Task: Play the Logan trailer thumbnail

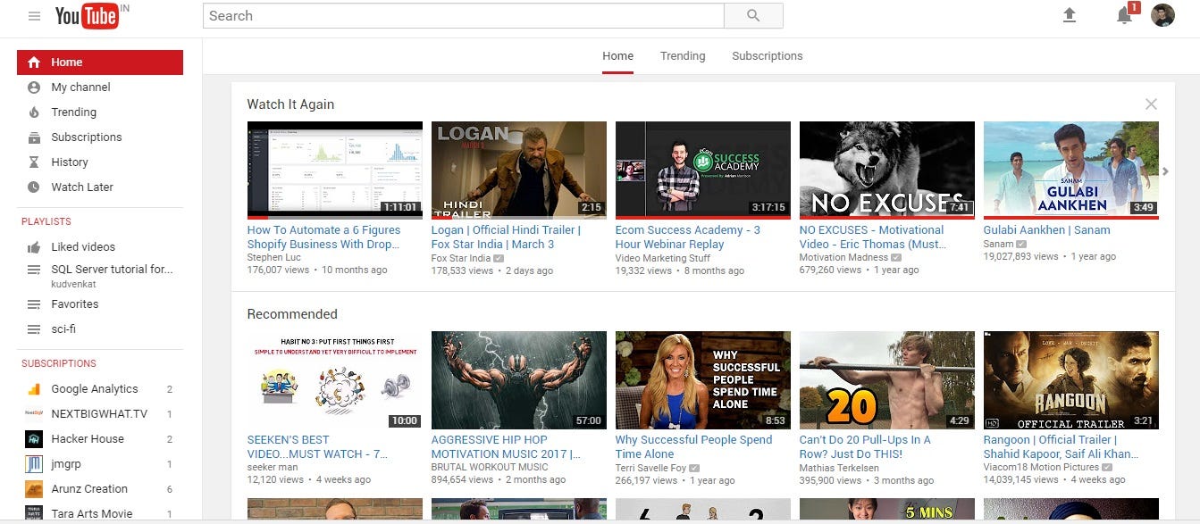Action: (x=519, y=171)
